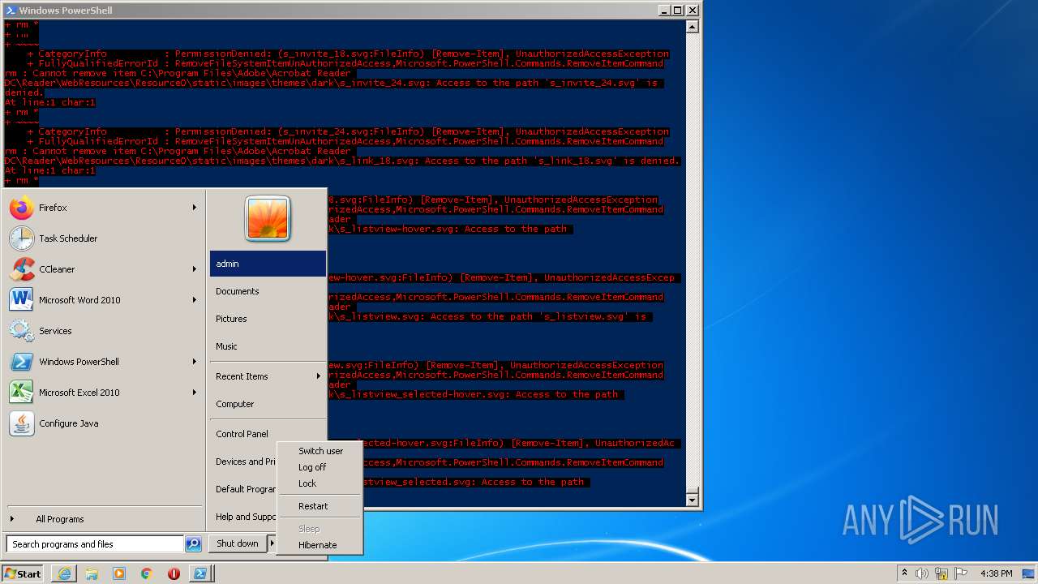The height and width of the screenshot is (584, 1038).
Task: Expand Recent Items submenu arrow
Action: coord(318,376)
